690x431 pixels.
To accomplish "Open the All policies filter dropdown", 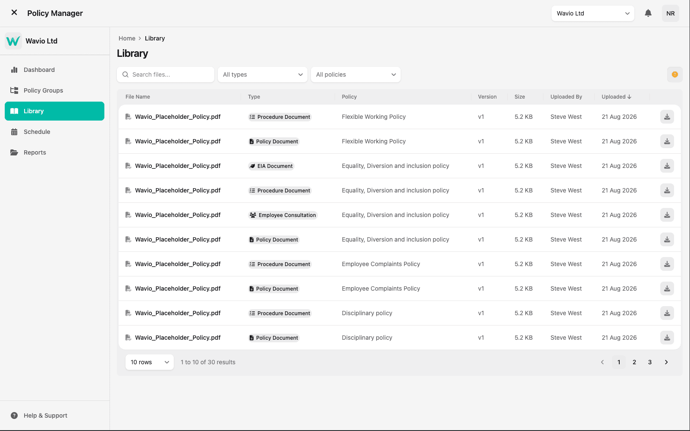I will 356,74.
